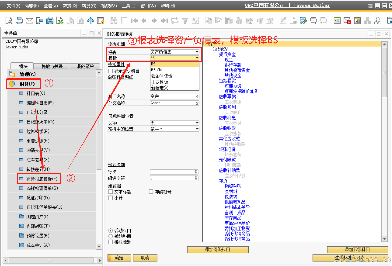Click the Layout Designer pencil icon

tap(283, 20)
